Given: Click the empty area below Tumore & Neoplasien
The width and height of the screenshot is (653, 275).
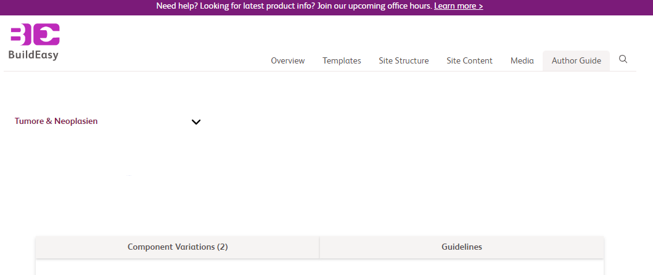Looking at the screenshot, I should (107, 175).
